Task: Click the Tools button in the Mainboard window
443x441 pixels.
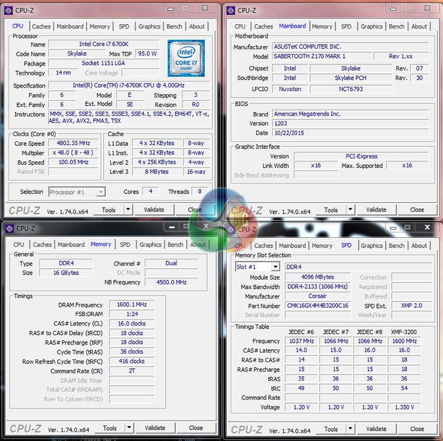Action: pos(331,210)
